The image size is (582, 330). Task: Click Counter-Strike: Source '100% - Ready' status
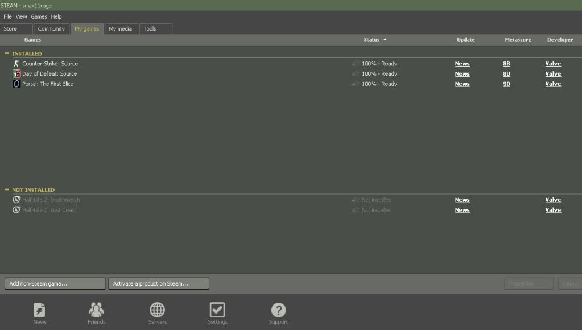379,64
